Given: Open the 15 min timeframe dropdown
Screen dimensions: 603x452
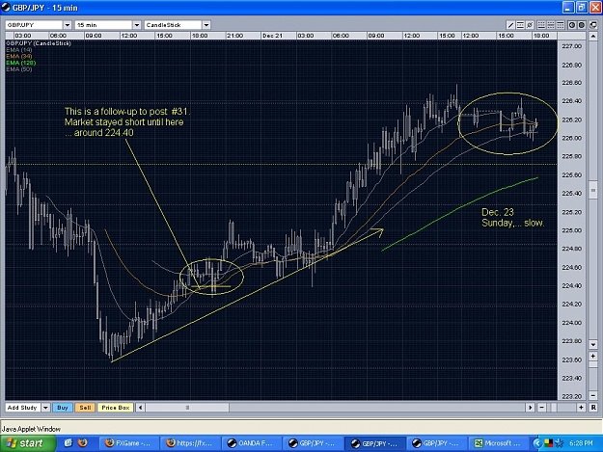Looking at the screenshot, I should (137, 25).
